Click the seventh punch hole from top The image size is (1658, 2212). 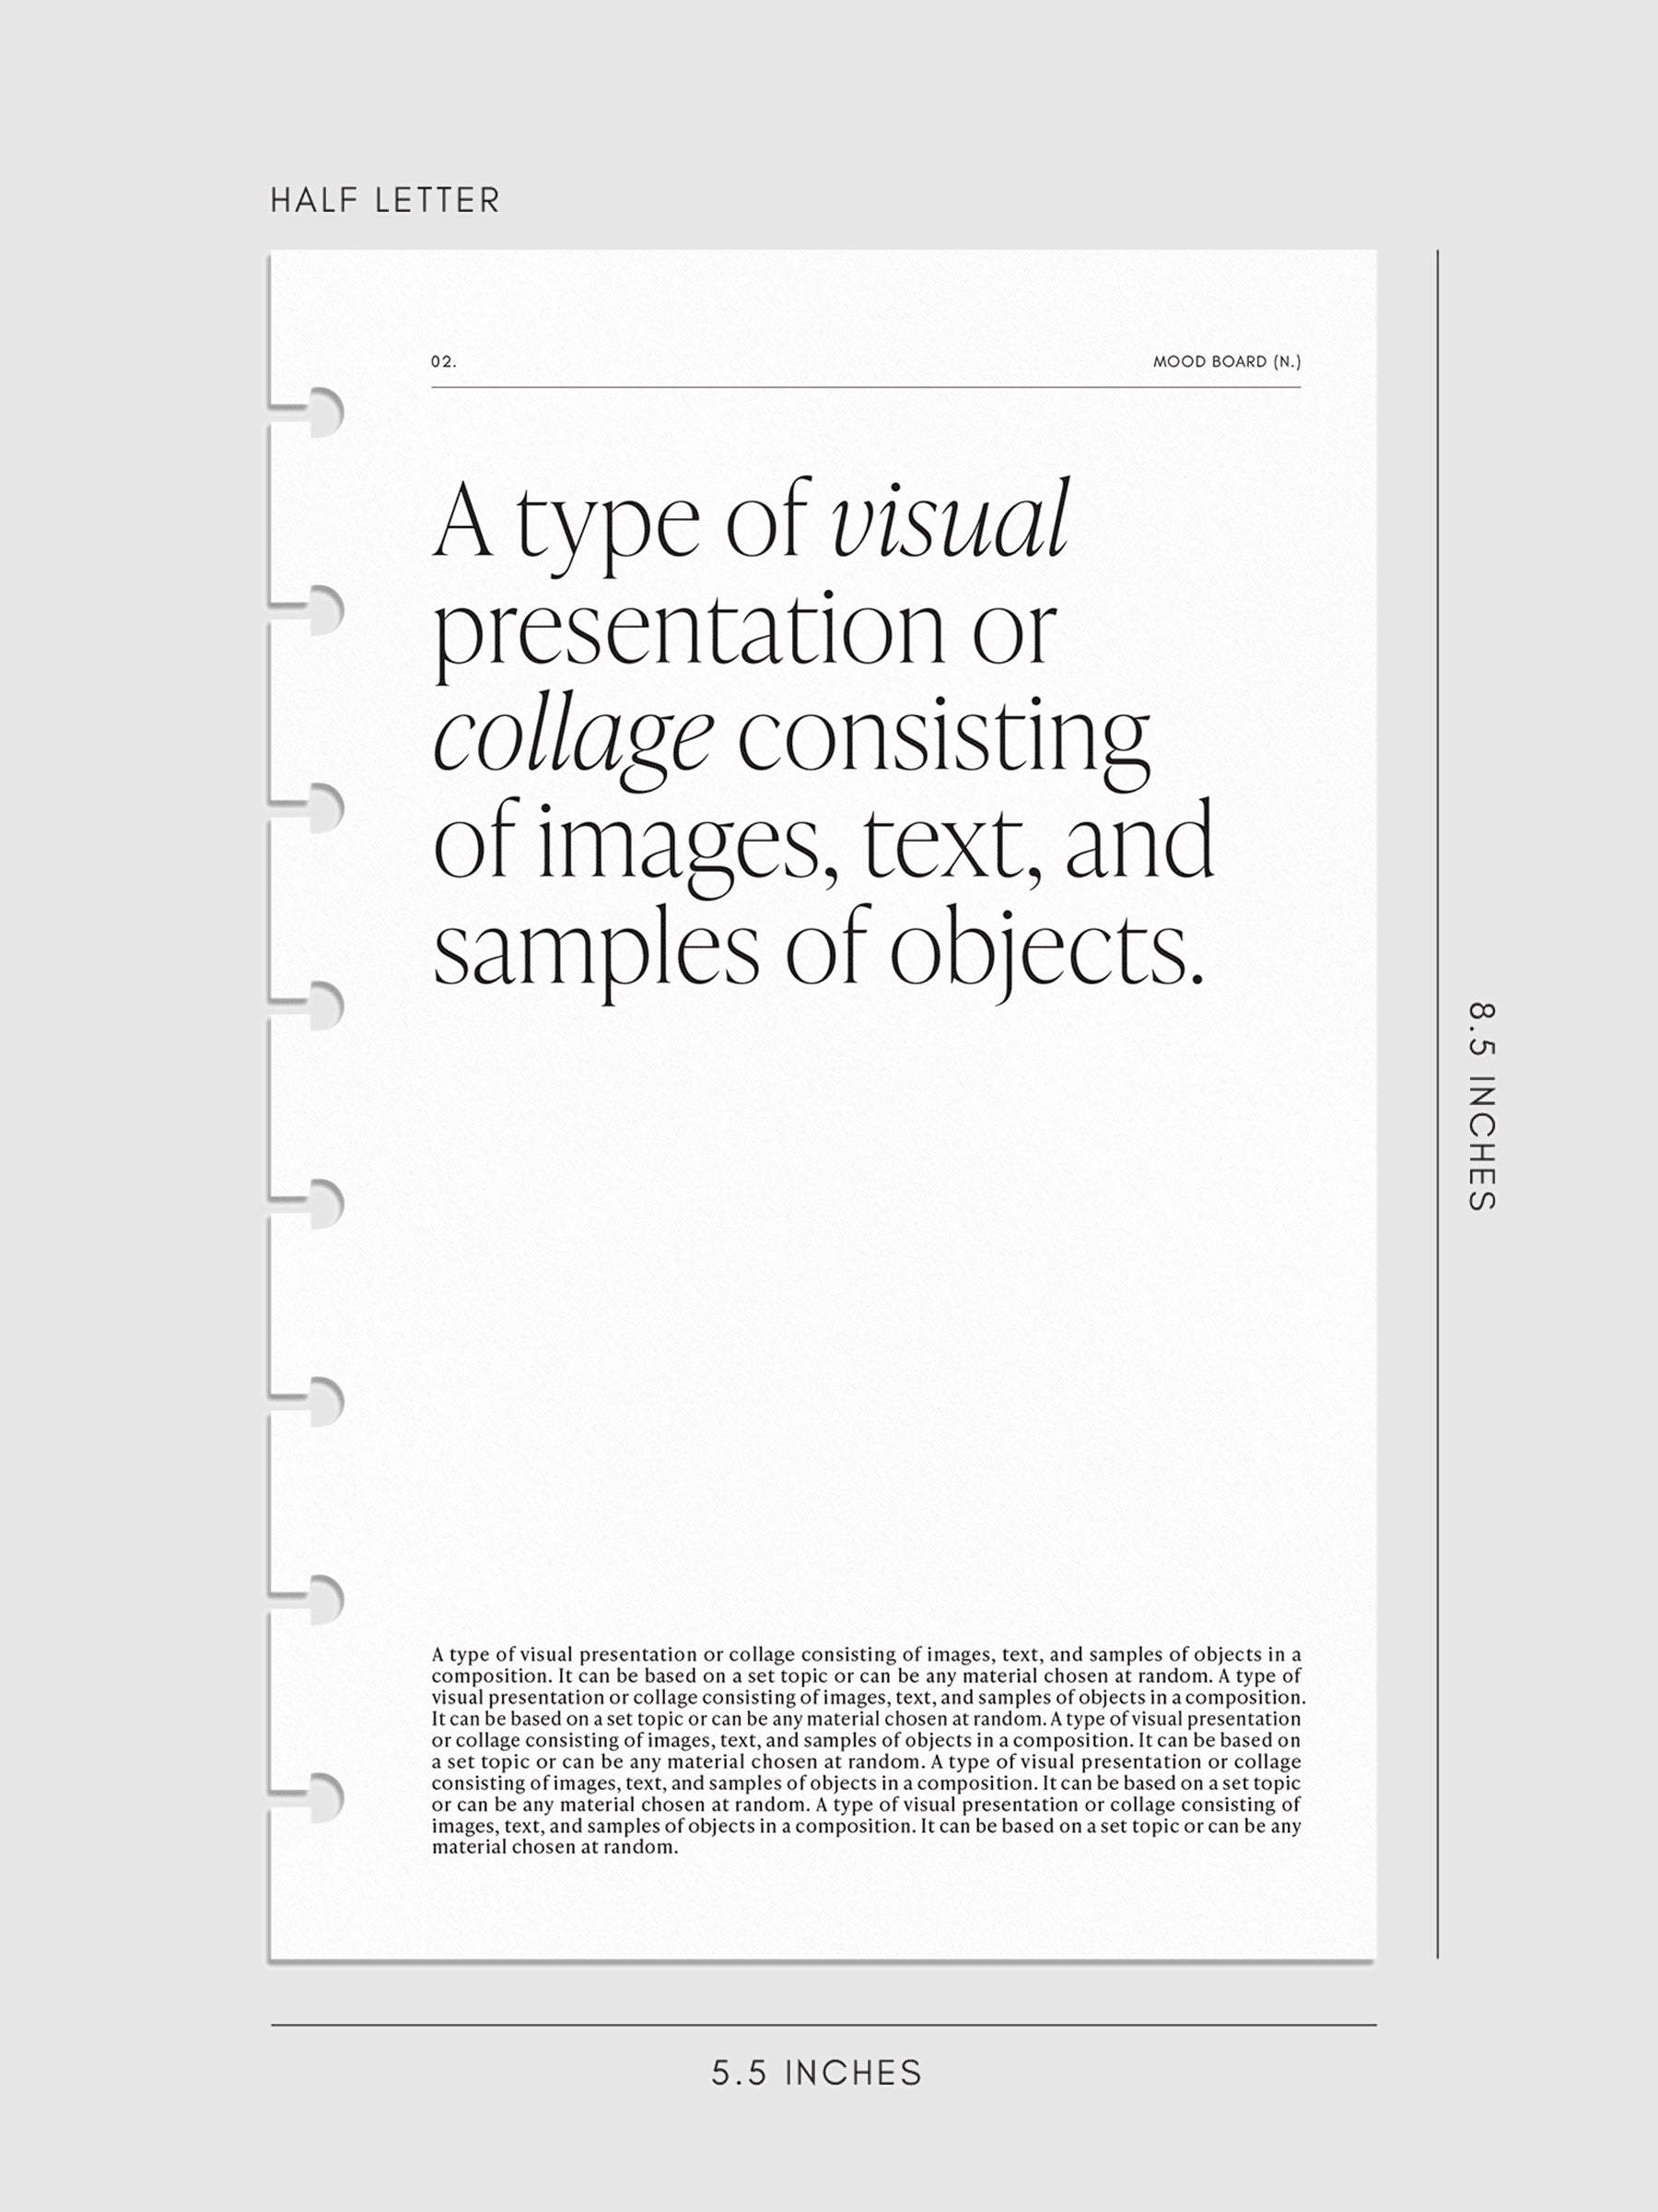tap(321, 1599)
